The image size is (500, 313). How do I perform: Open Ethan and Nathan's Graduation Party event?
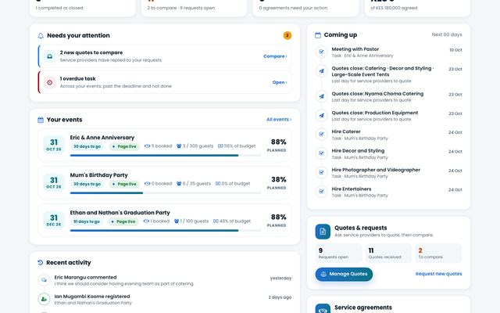click(x=120, y=213)
